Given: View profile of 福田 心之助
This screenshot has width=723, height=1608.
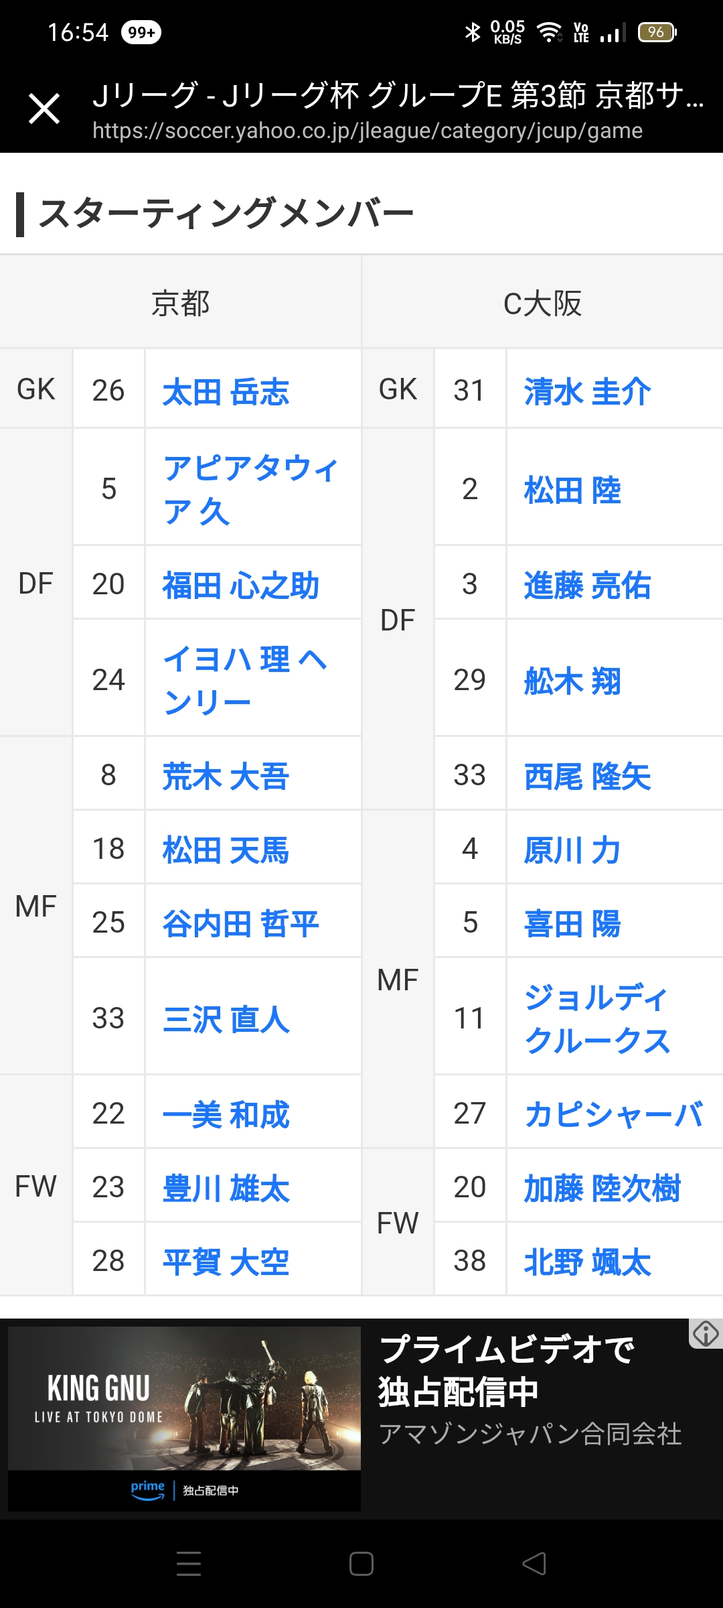Looking at the screenshot, I should pyautogui.click(x=241, y=585).
